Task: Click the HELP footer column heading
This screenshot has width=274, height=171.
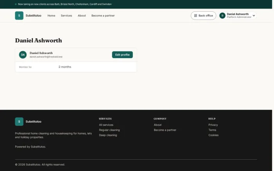Action: coord(212,119)
